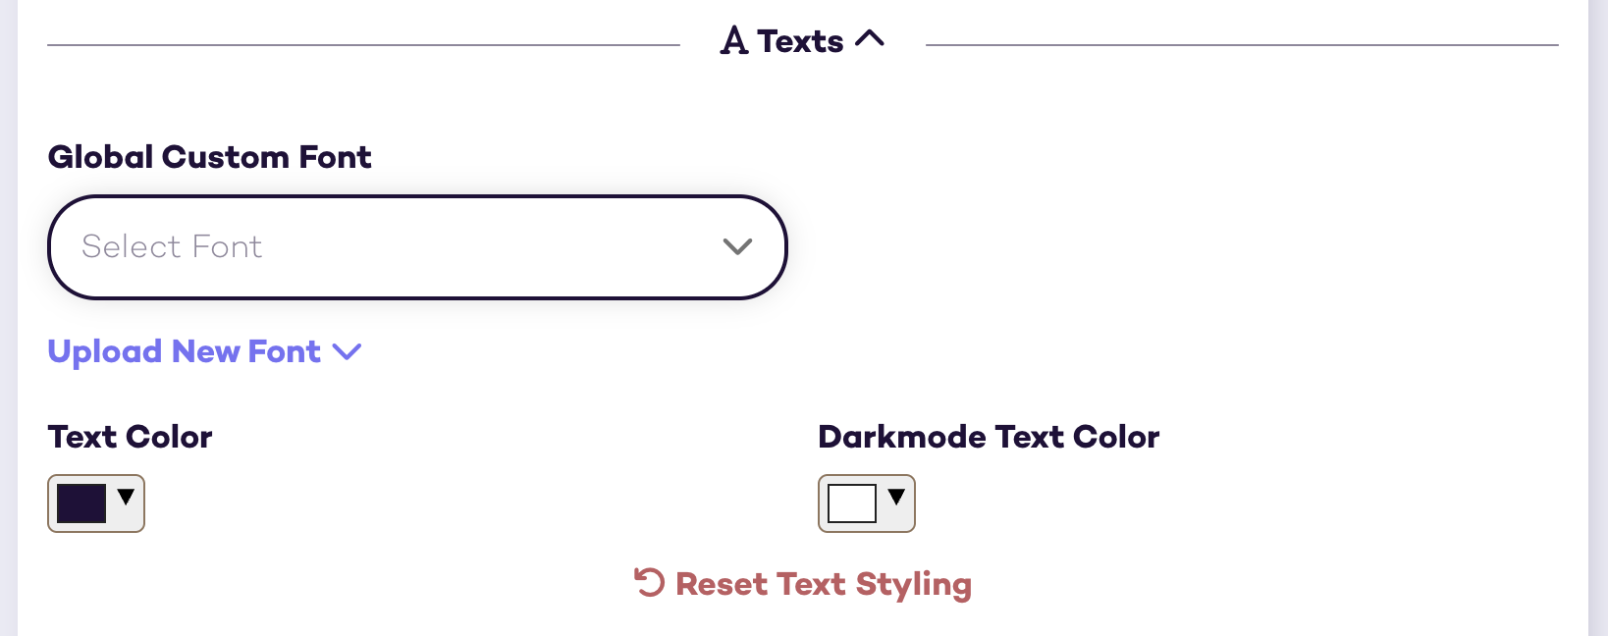Click the dark Text Color swatch

pyautogui.click(x=81, y=503)
